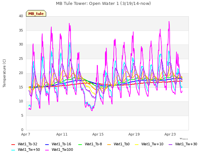The image size is (208, 156).
Task: Click the Apr 23 x-axis tick label
Action: [x=170, y=134]
